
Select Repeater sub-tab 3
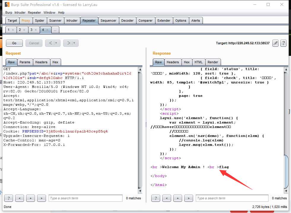coord(31,30)
